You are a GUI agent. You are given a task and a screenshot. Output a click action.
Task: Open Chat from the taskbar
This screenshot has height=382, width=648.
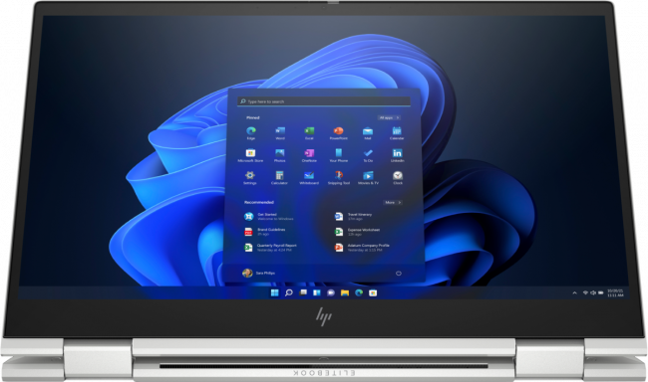331,292
